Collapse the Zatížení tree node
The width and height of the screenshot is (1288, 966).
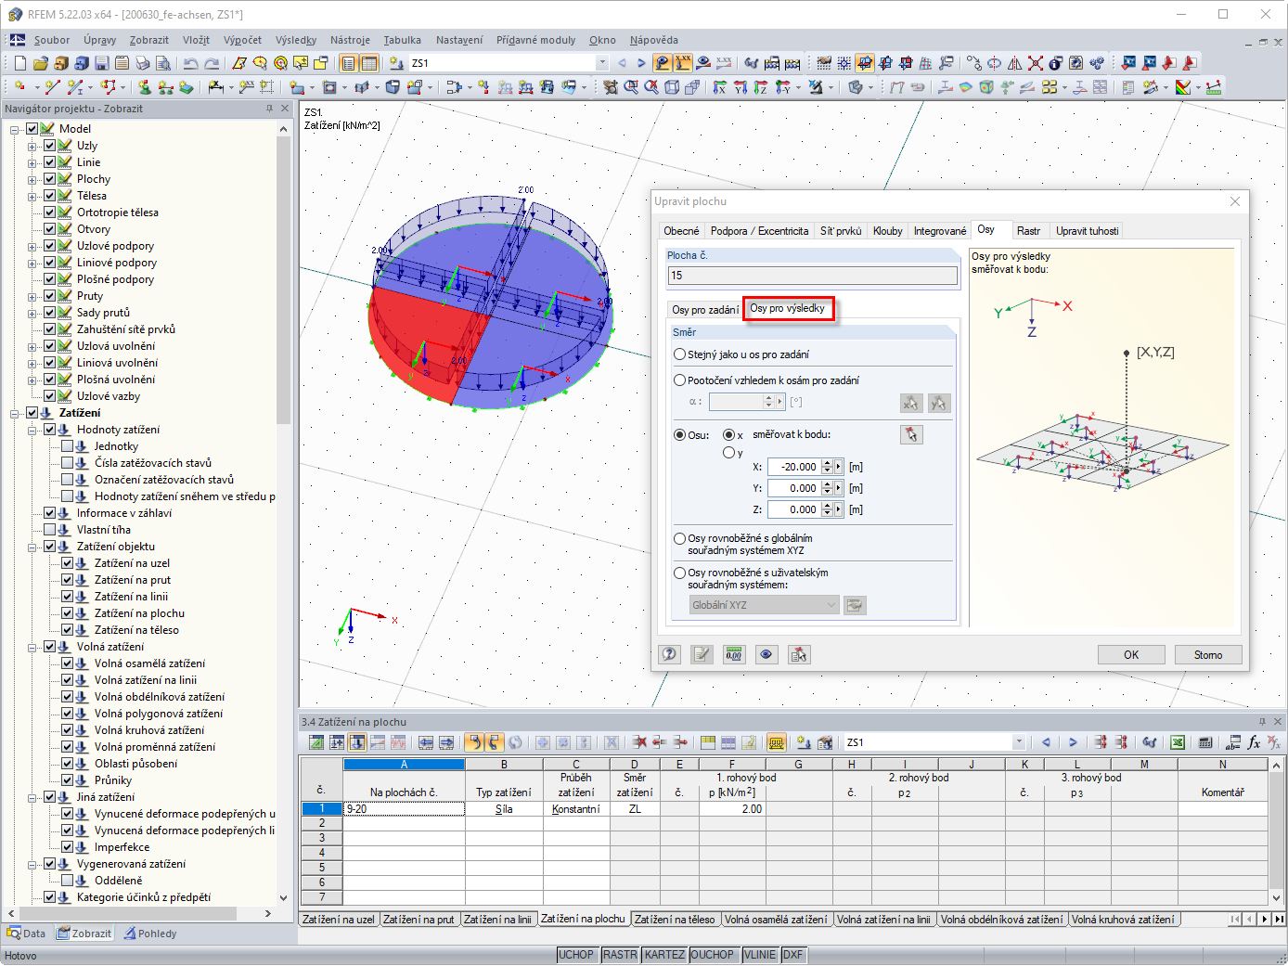tap(15, 413)
